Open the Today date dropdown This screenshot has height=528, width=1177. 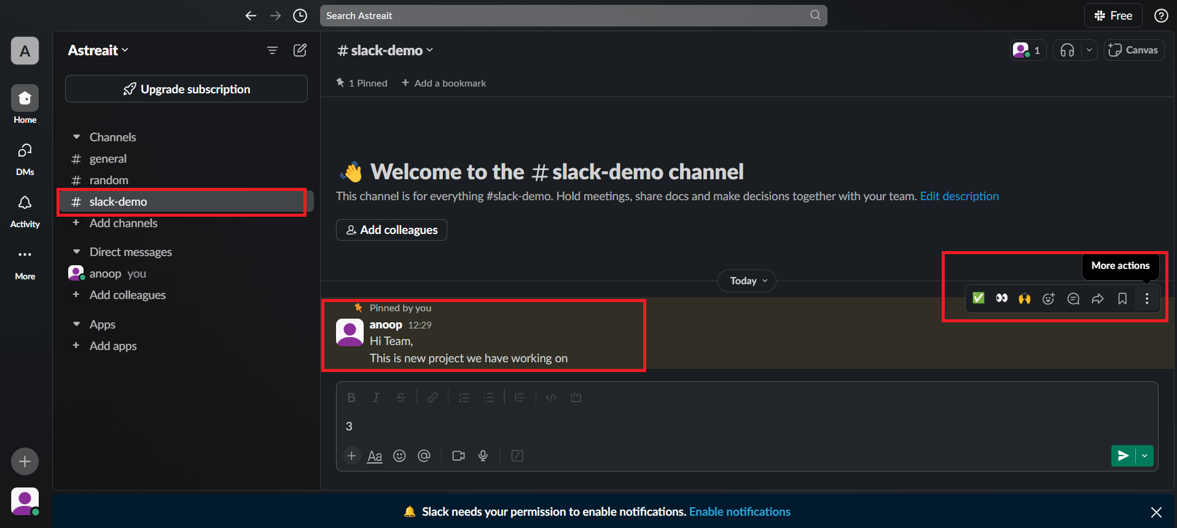(x=747, y=281)
